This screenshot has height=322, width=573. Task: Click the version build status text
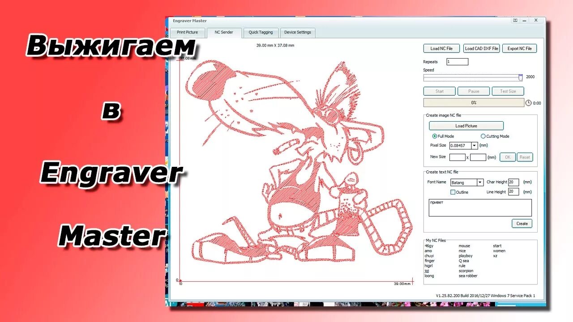click(x=485, y=296)
